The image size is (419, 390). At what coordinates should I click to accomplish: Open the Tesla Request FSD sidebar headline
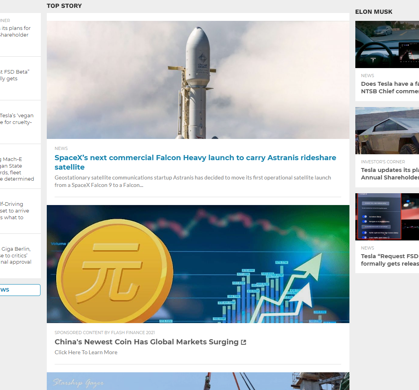coord(390,260)
